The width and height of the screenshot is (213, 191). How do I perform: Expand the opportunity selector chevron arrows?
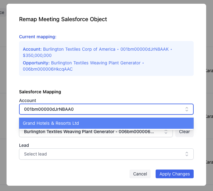tap(166, 132)
